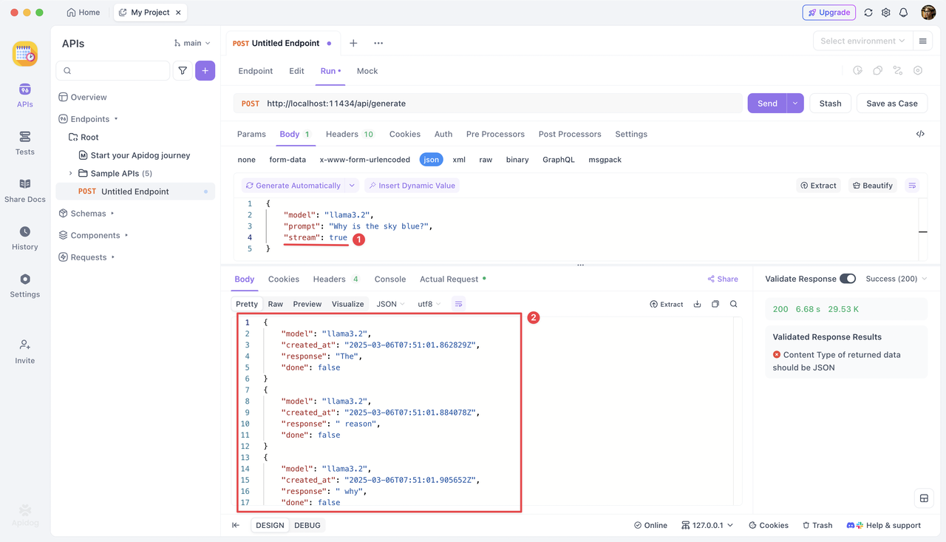Select the GraphQL body type
Screen dimensions: 946x542
point(559,159)
